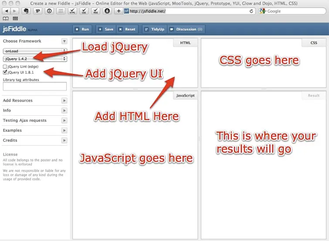Click the plus add-bookmark button
The width and height of the screenshot is (329, 241).
pyautogui.click(x=119, y=11)
